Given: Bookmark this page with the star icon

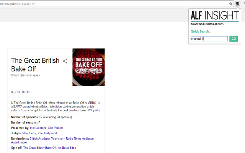Looking at the screenshot, I should click(230, 4).
